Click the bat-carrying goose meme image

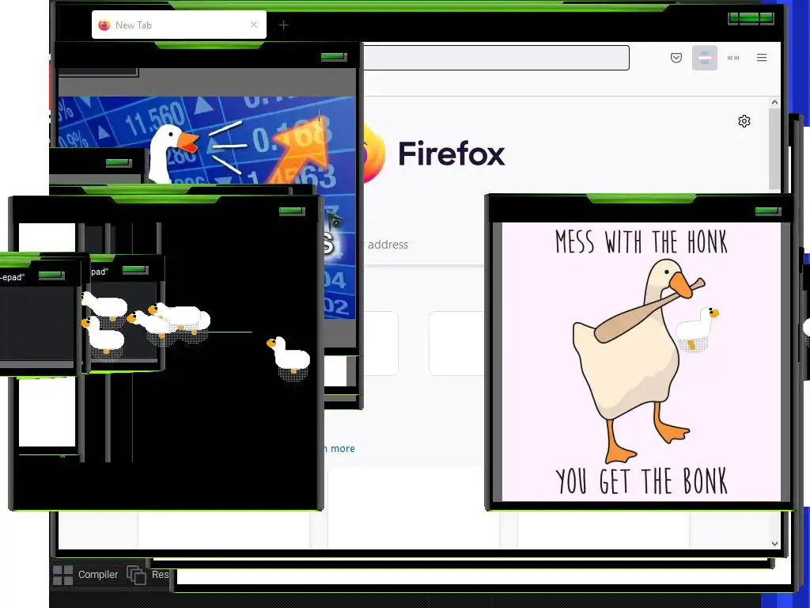pyautogui.click(x=641, y=361)
